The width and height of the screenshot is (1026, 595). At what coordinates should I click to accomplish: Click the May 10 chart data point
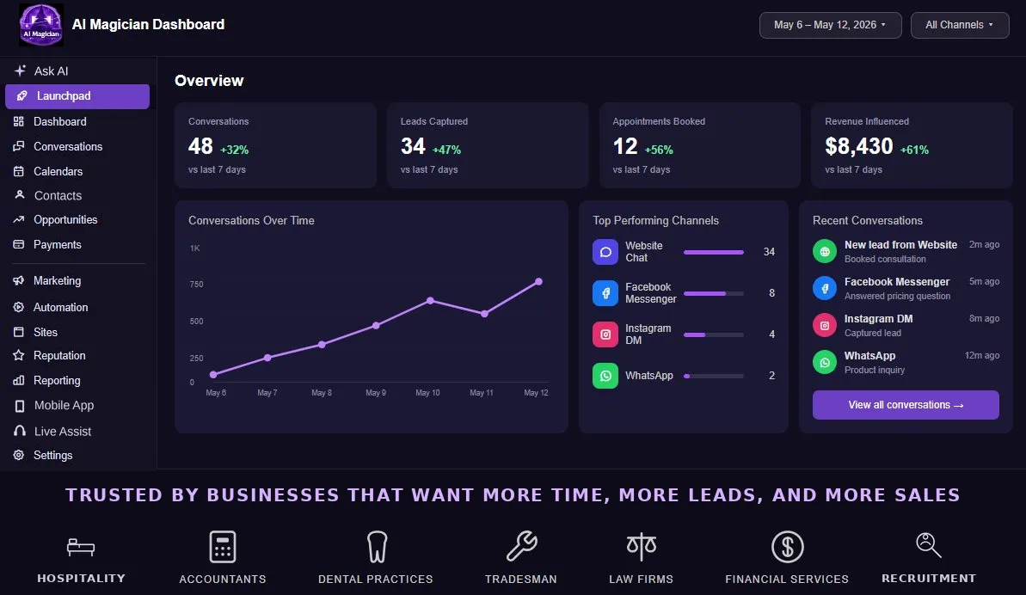point(430,301)
